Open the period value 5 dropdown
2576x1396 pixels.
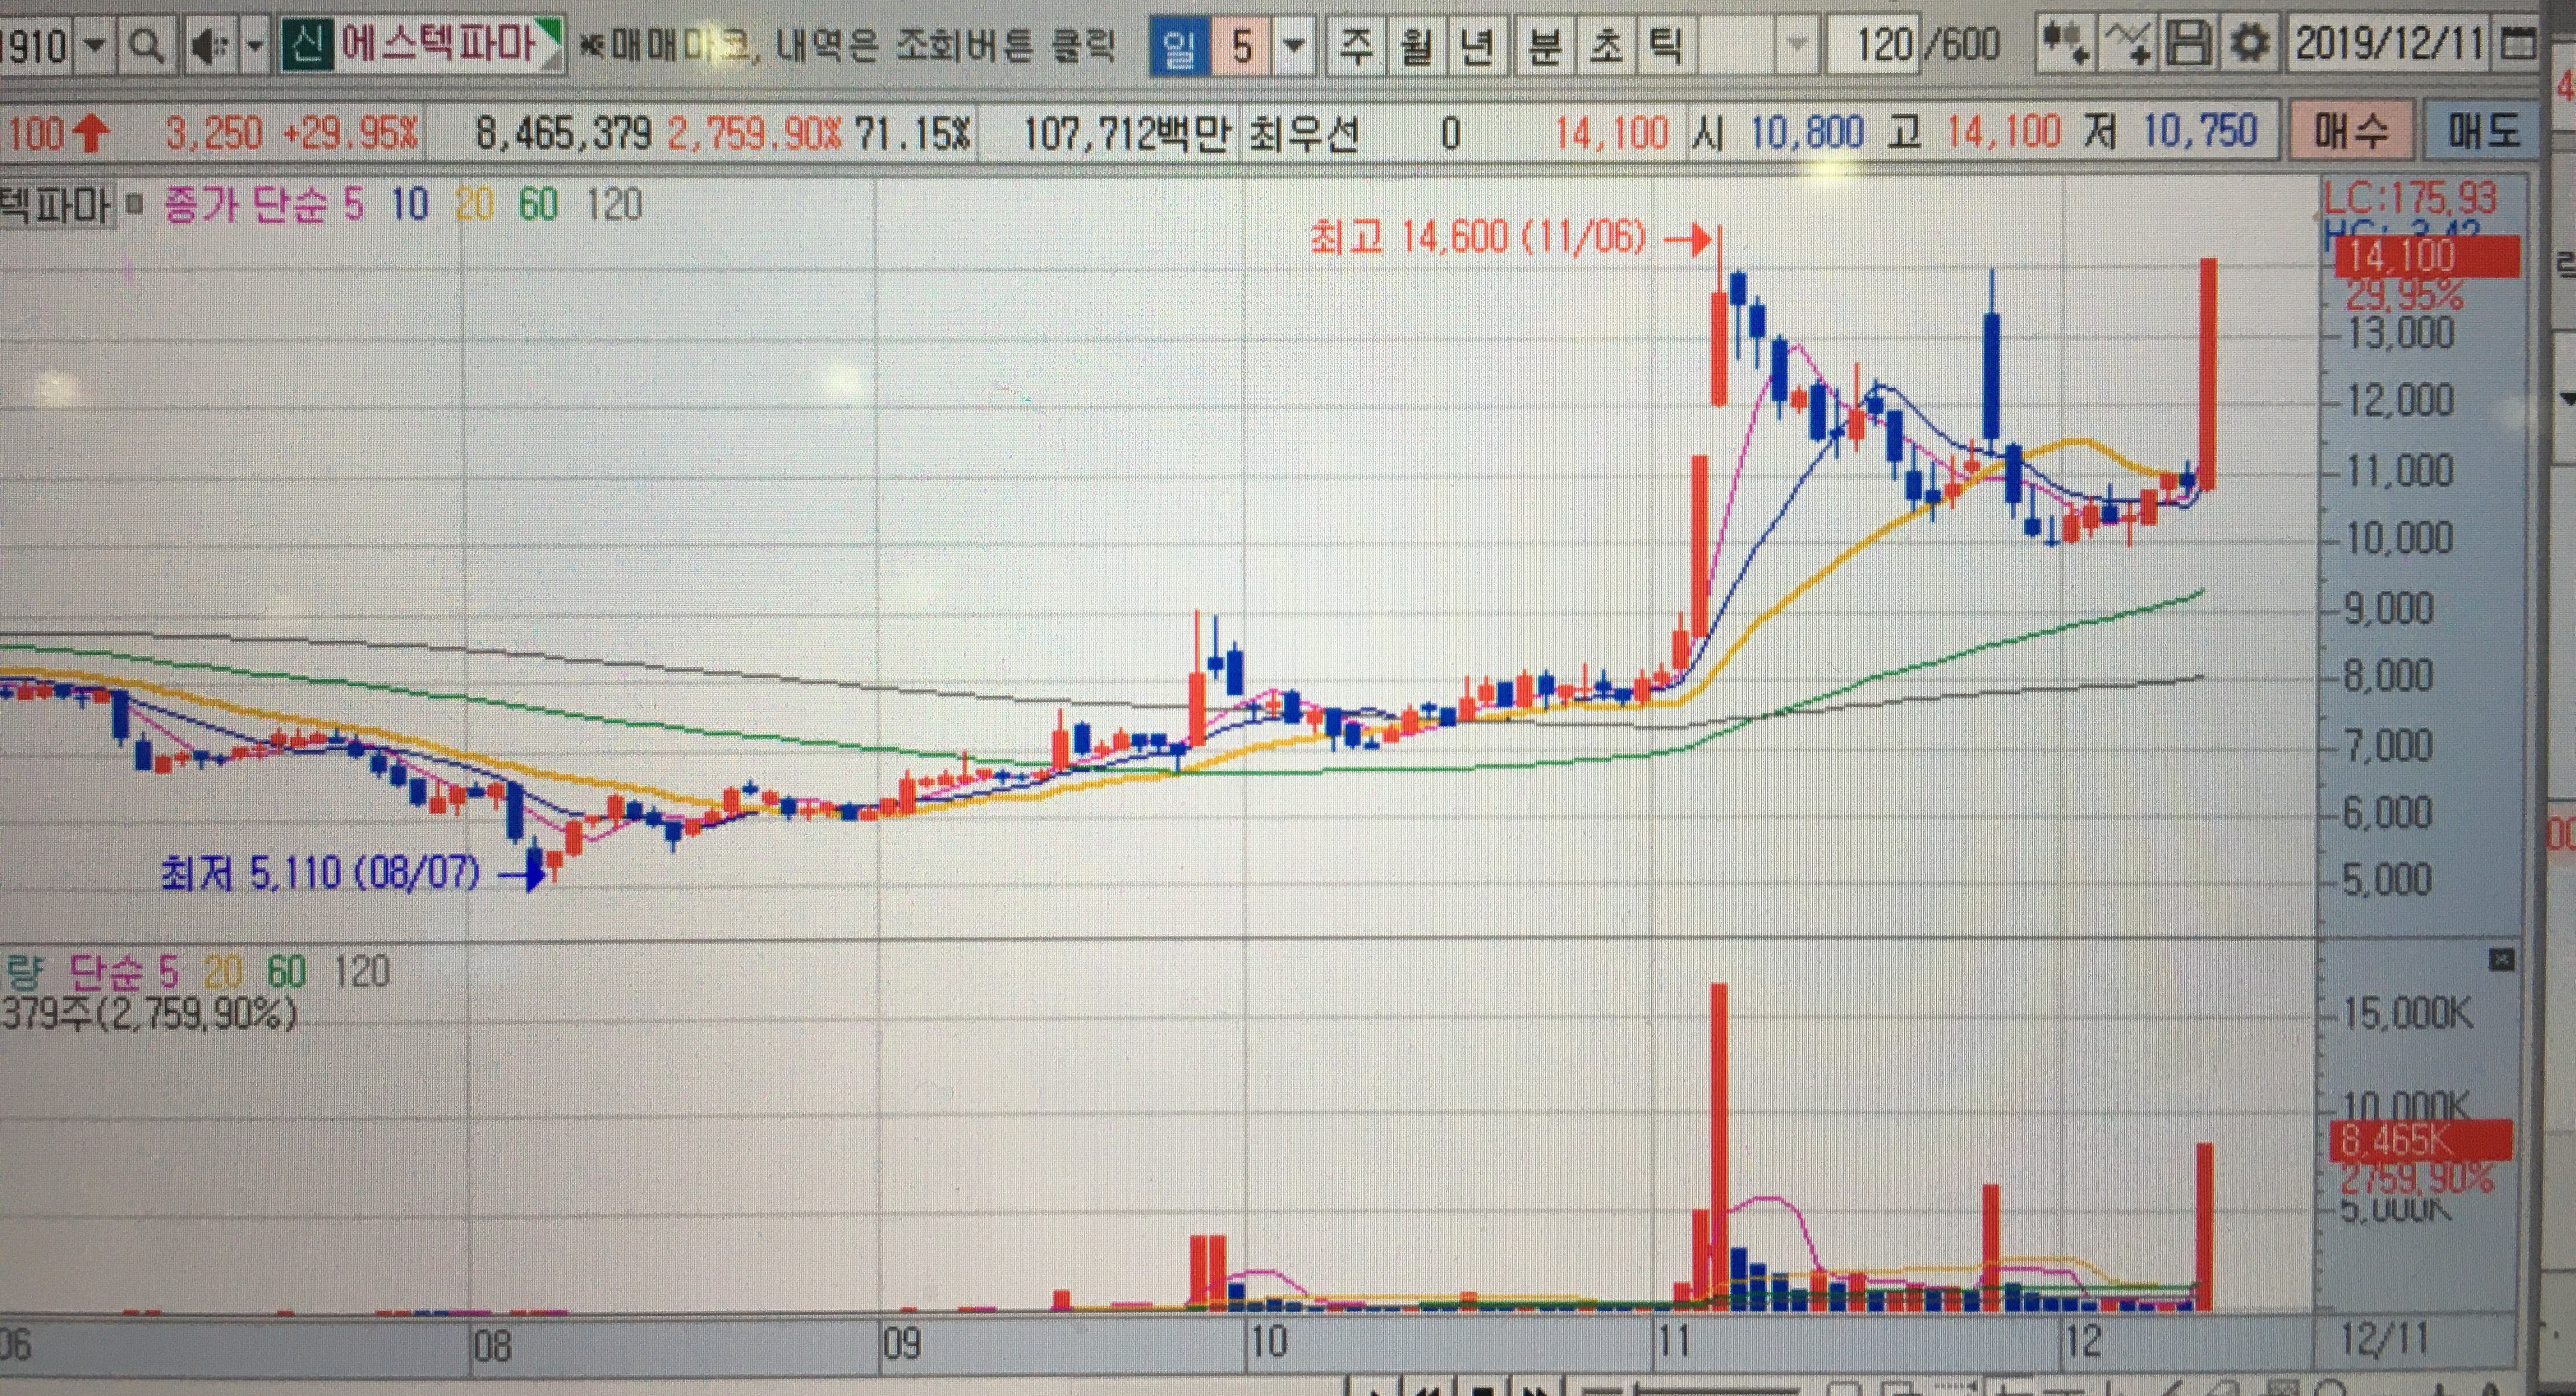click(1295, 46)
